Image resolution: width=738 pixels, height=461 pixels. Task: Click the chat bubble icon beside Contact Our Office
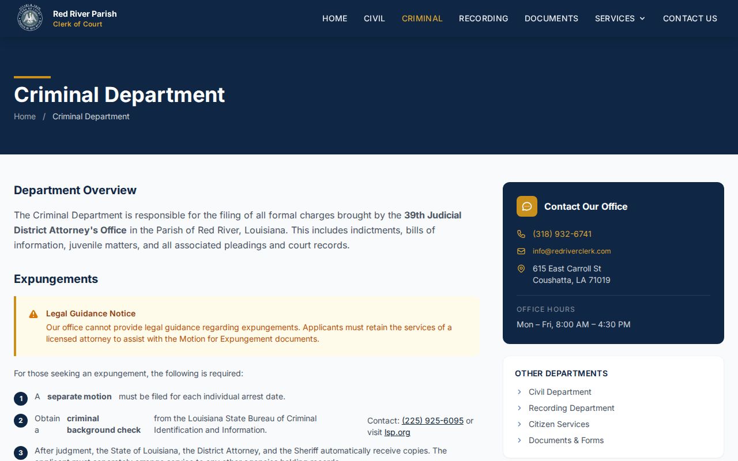[527, 206]
